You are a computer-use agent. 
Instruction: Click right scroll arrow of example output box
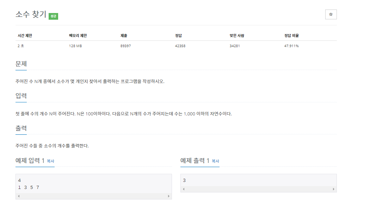tap(334, 189)
